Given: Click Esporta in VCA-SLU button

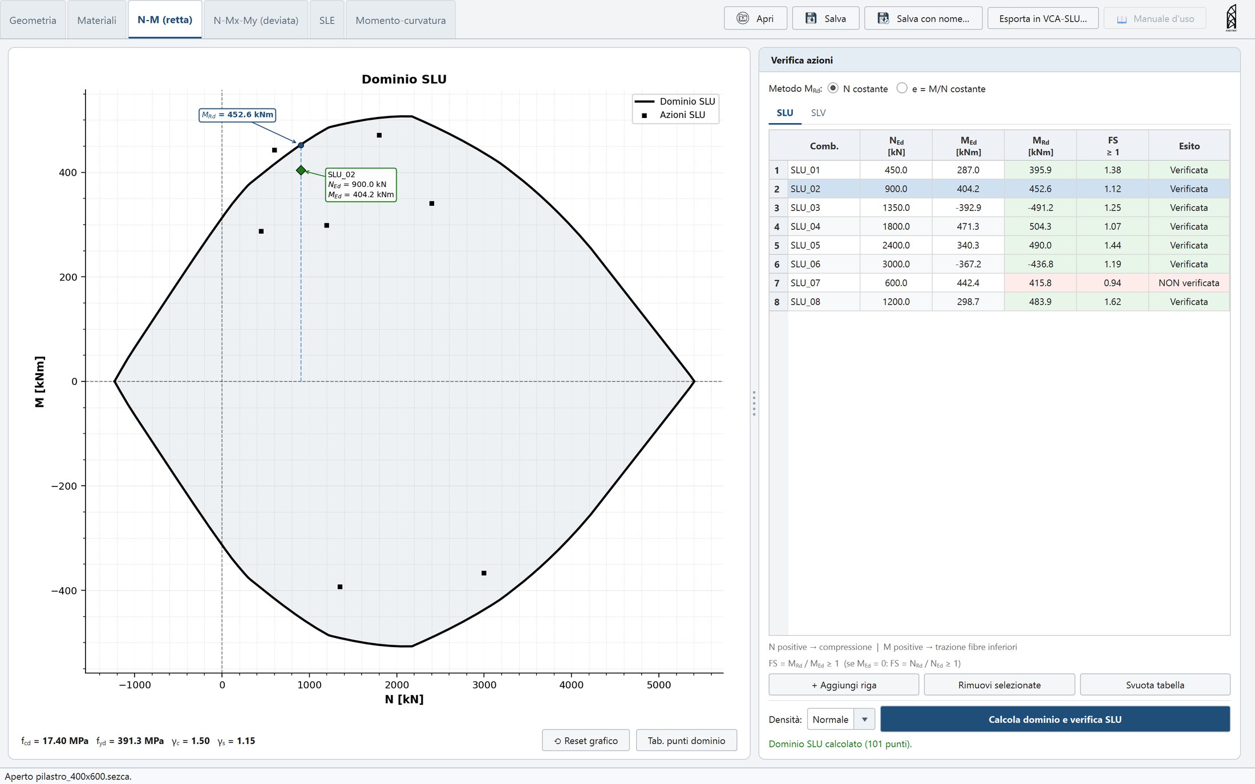Looking at the screenshot, I should (1043, 18).
